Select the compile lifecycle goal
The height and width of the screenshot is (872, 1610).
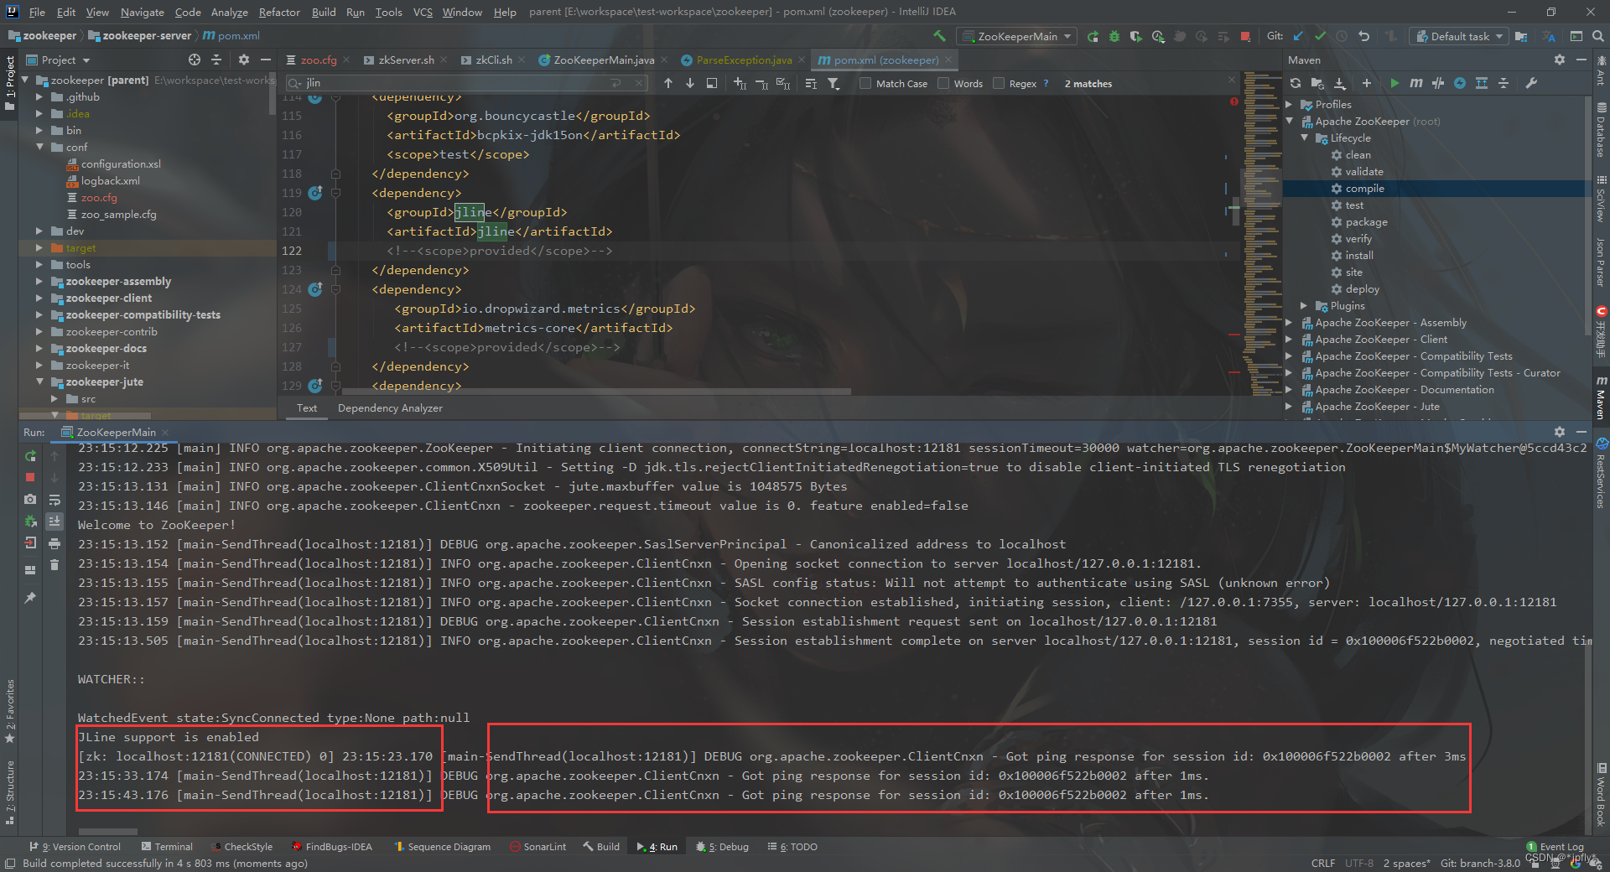point(1364,189)
